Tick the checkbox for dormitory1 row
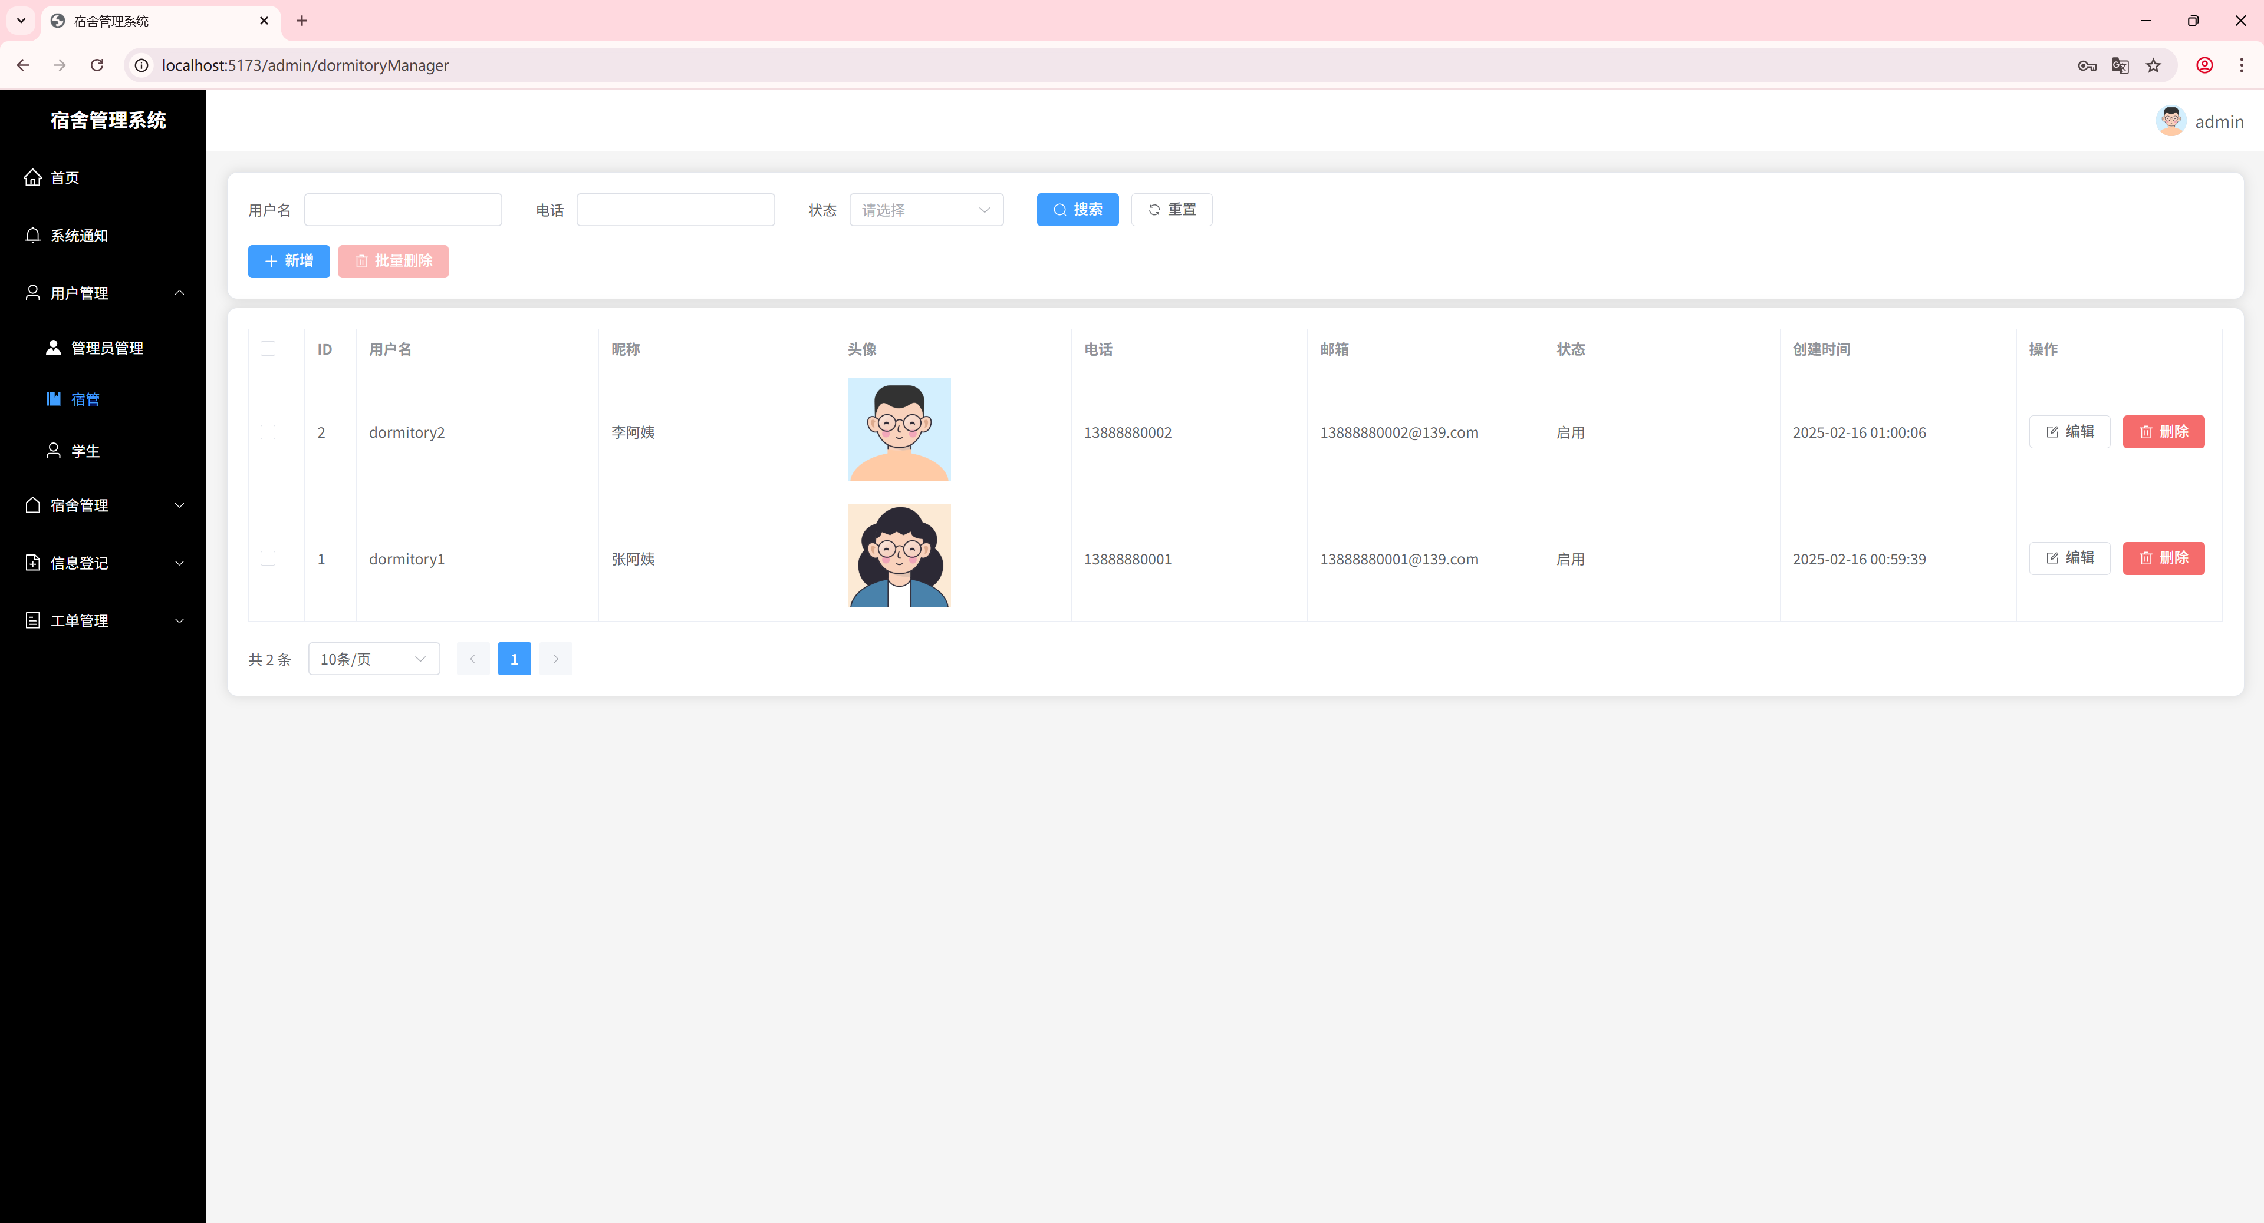 tap(268, 558)
